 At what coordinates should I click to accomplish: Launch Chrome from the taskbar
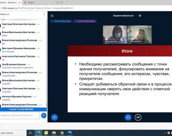coord(62,133)
